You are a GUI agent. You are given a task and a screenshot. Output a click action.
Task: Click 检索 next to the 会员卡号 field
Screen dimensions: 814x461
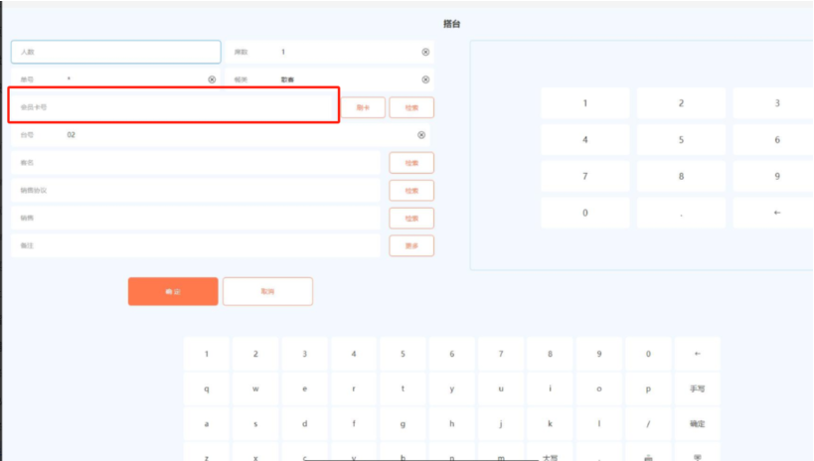(x=410, y=107)
